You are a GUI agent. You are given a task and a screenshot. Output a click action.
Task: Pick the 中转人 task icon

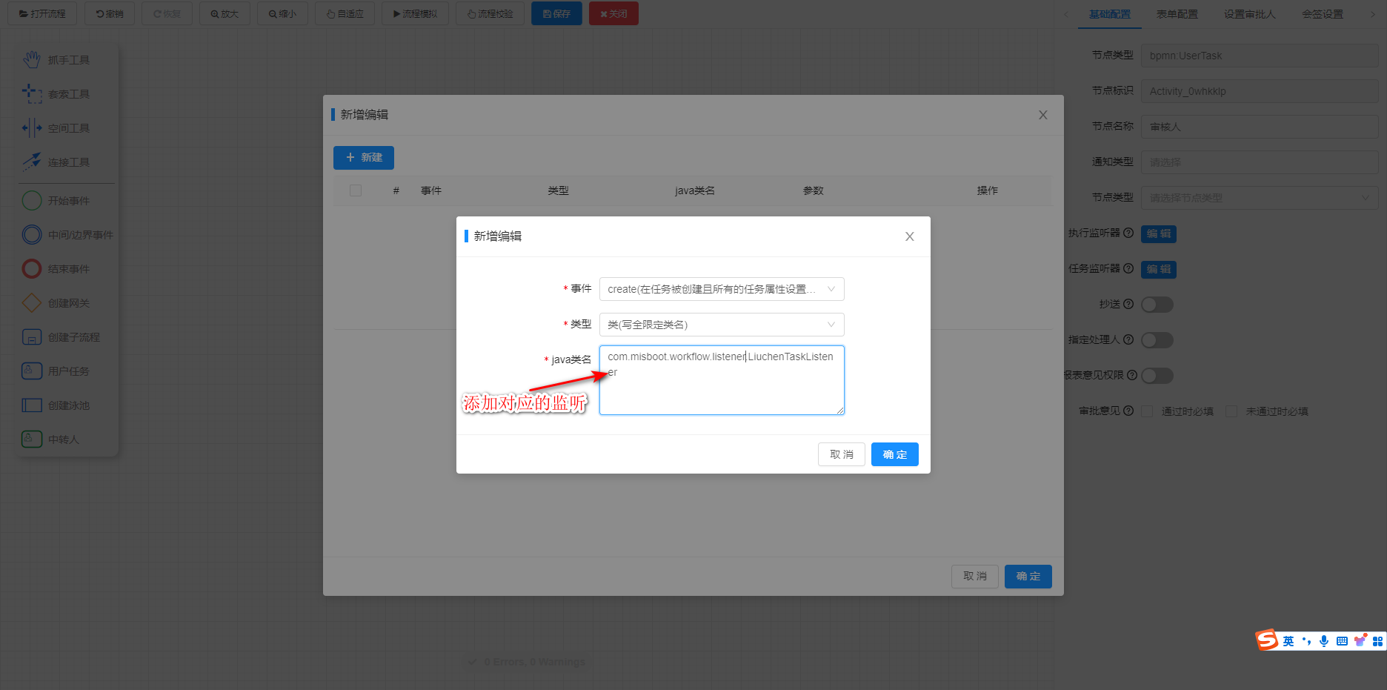coord(32,439)
